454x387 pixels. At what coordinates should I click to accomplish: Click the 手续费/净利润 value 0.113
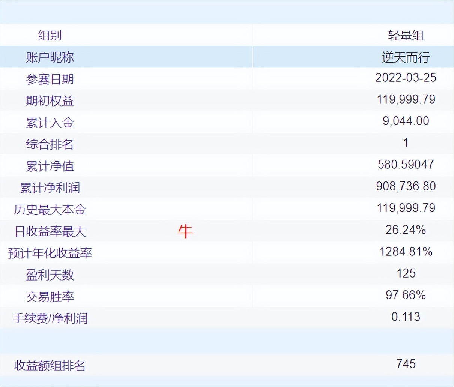tap(406, 317)
